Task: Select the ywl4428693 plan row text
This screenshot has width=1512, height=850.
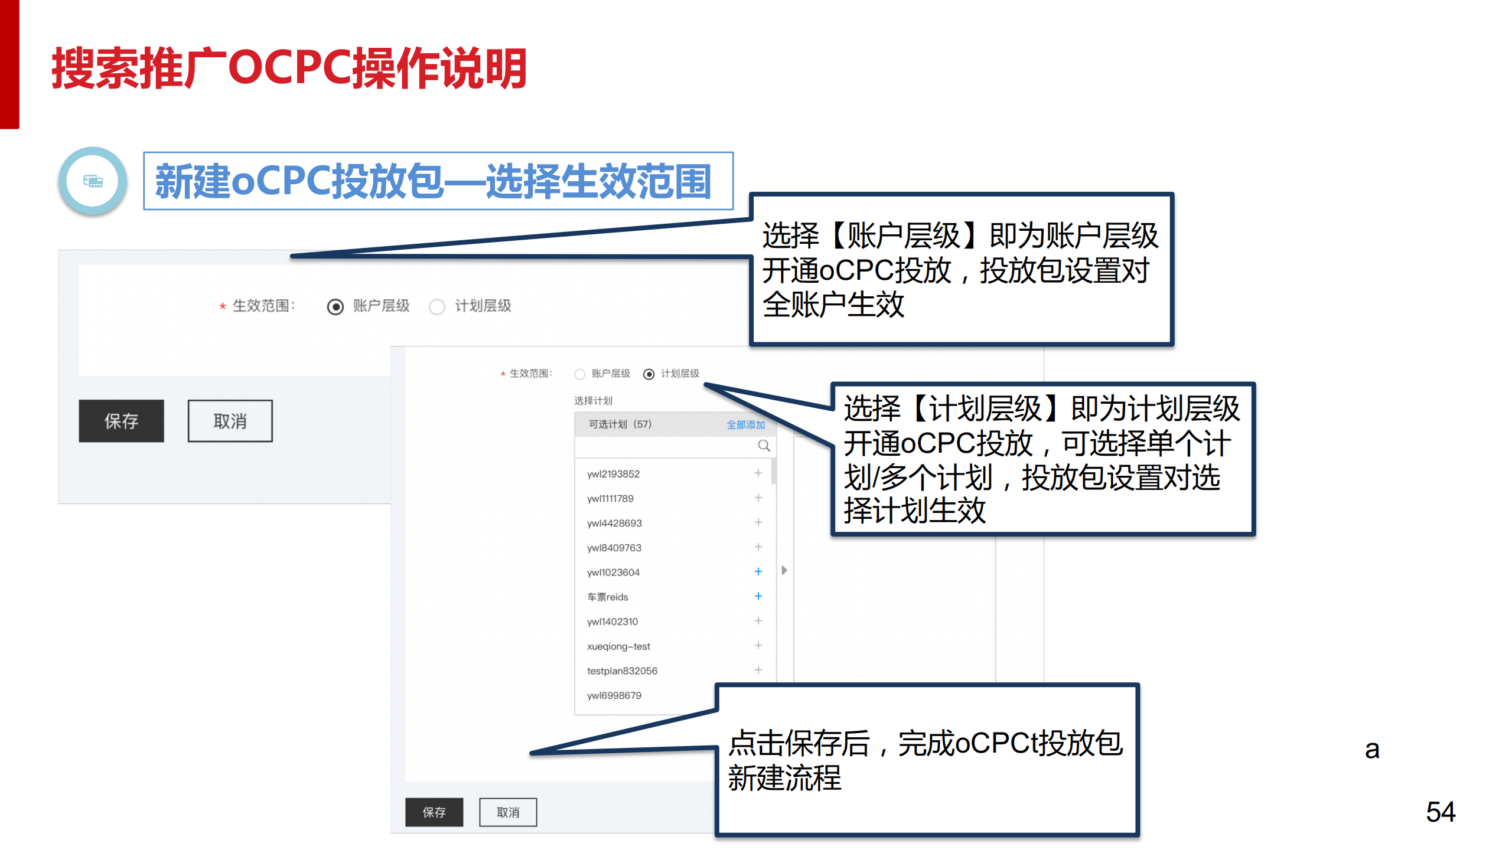Action: (x=614, y=524)
